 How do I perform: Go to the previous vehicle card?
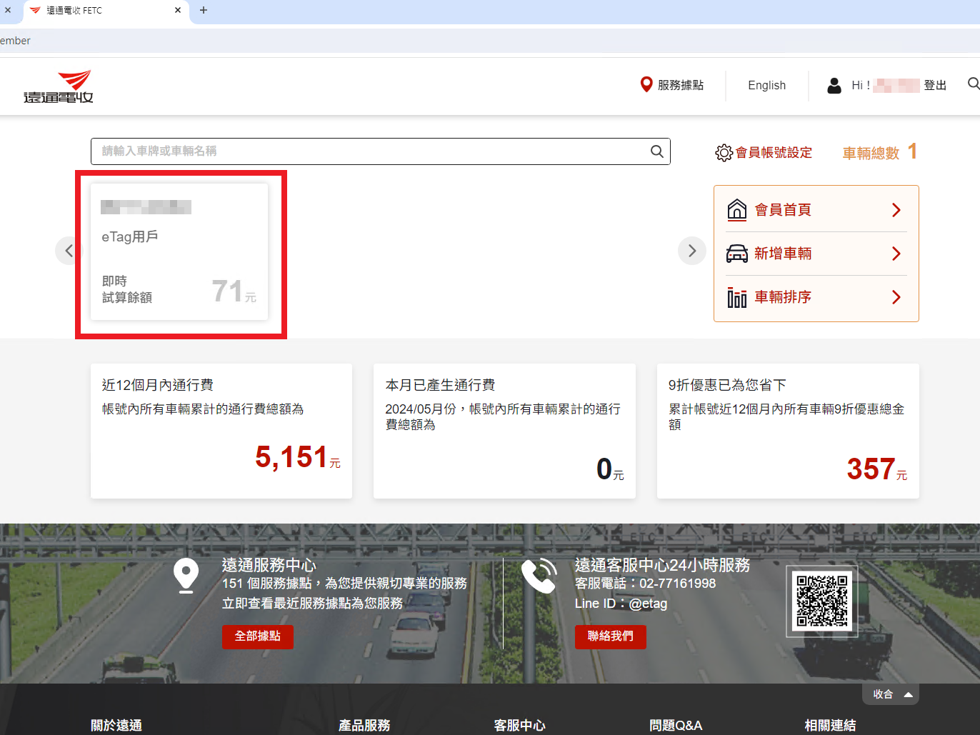69,251
